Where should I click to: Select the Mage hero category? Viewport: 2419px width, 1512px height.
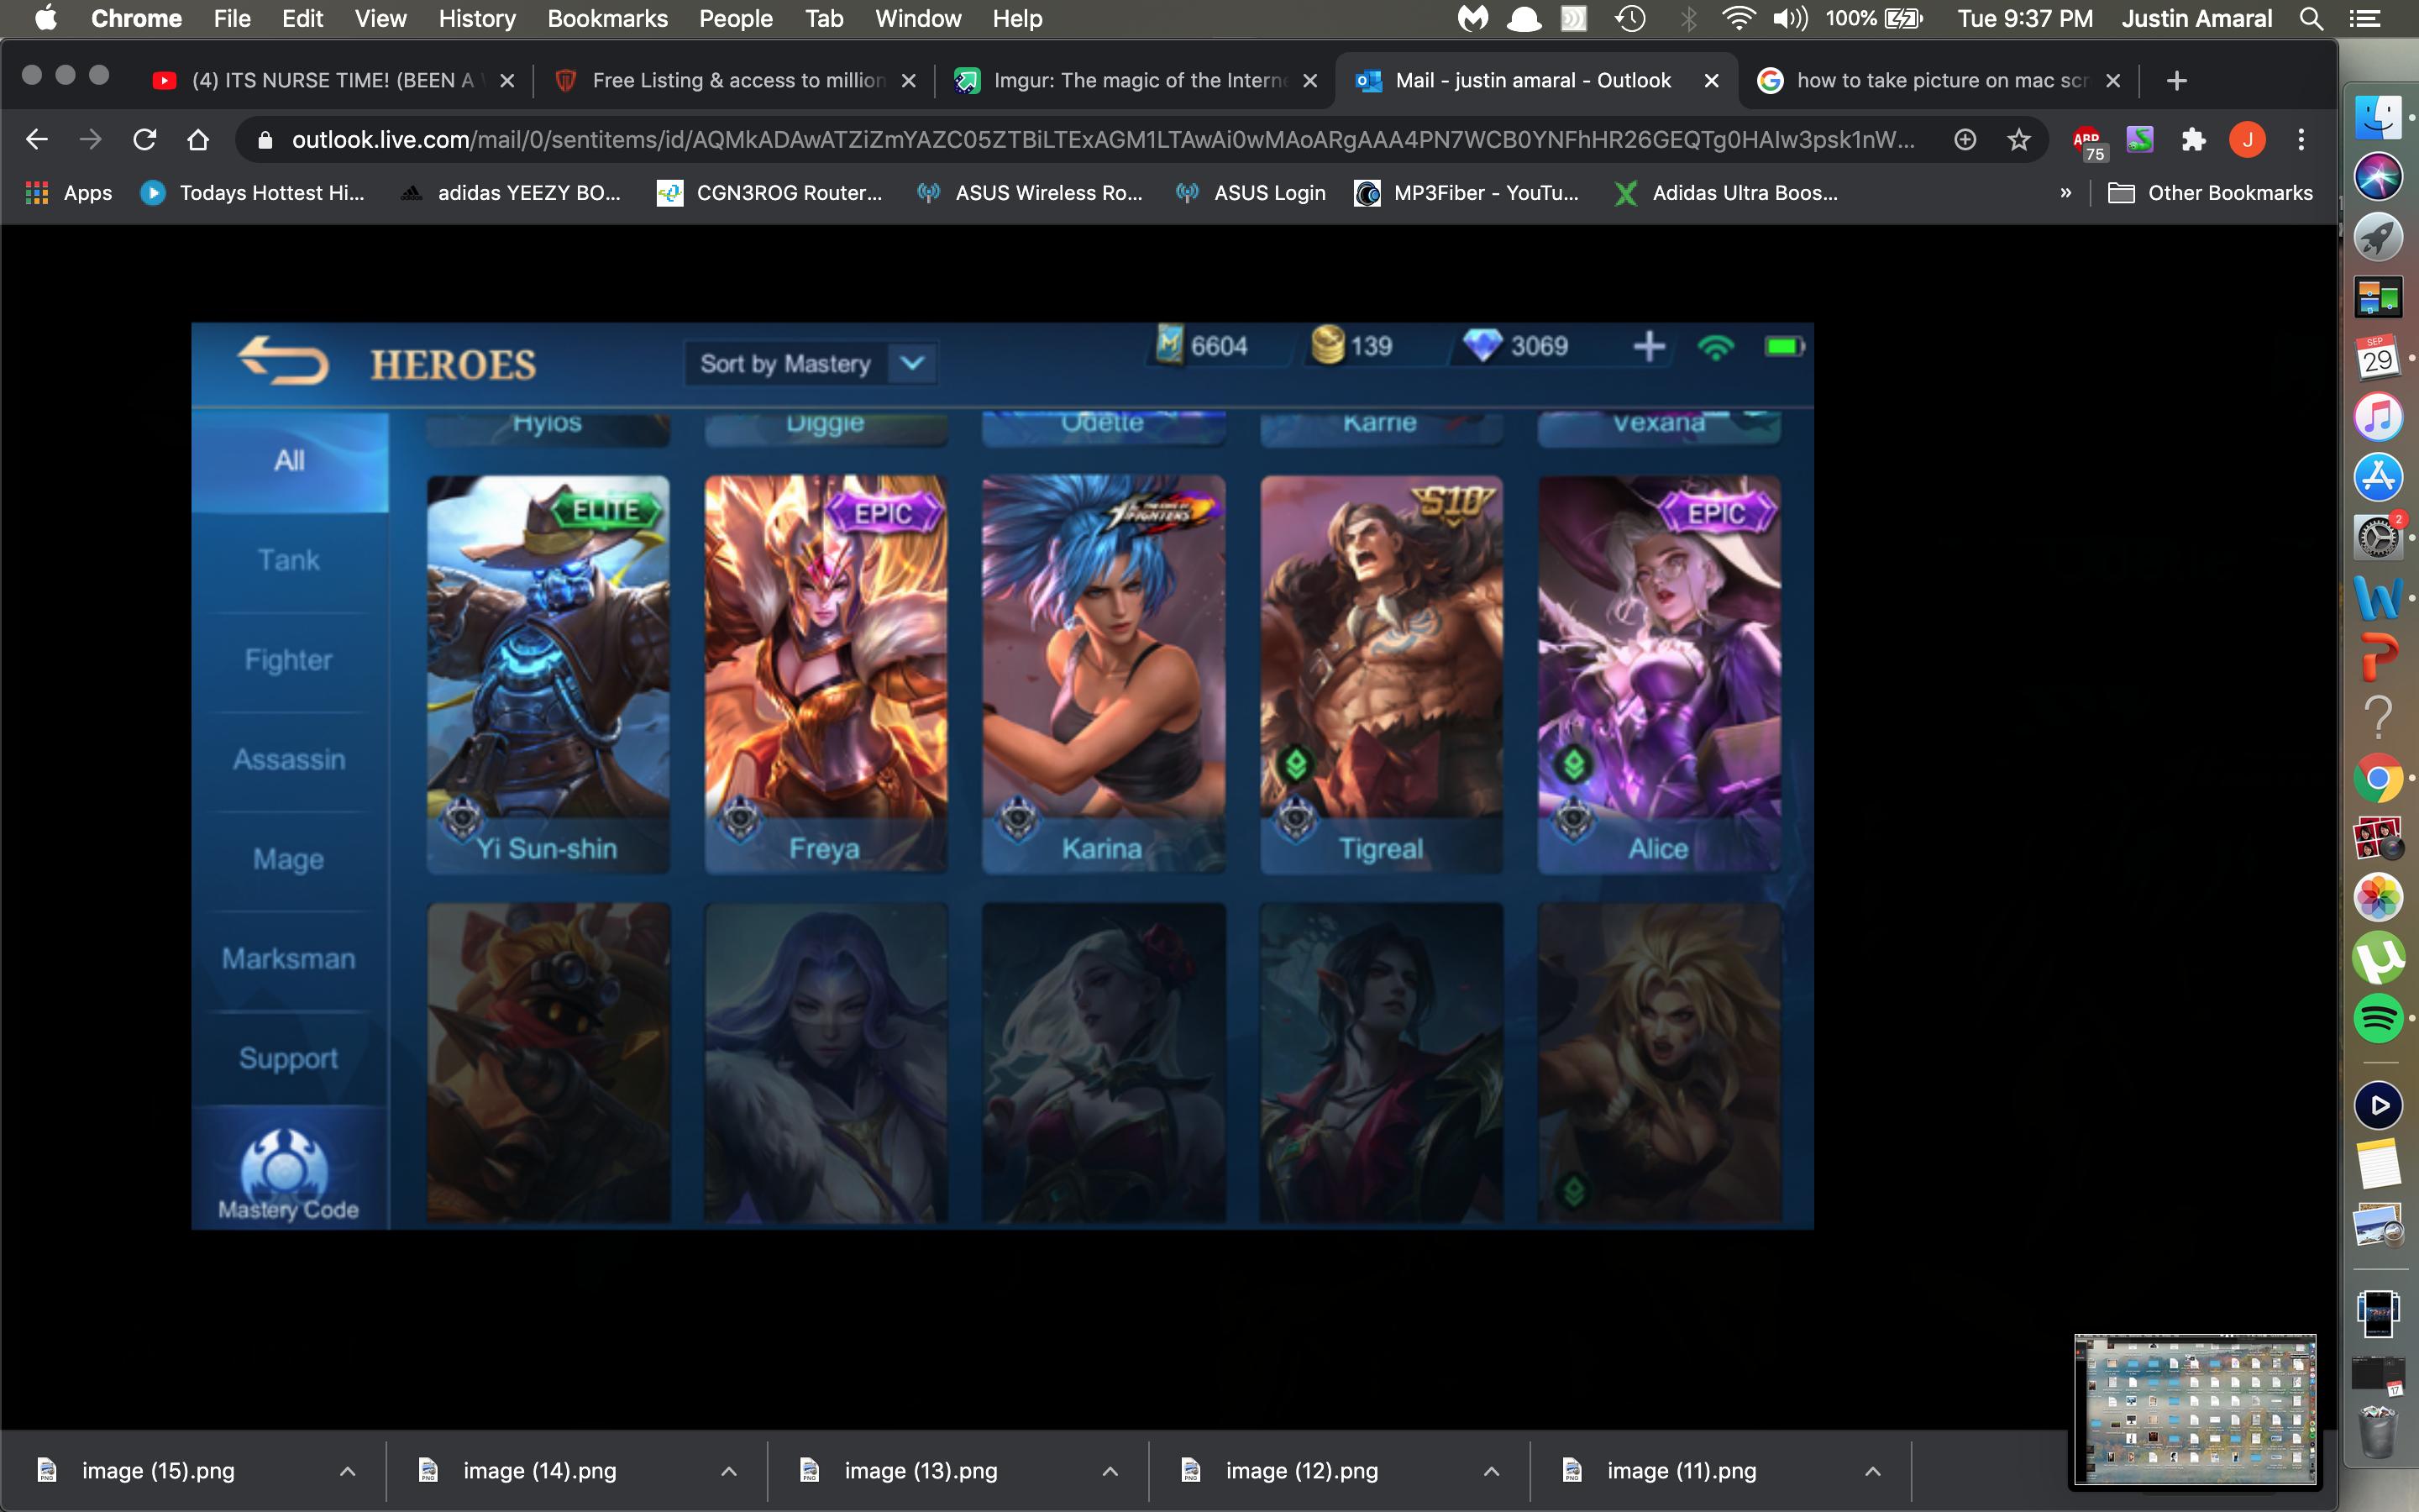[289, 859]
